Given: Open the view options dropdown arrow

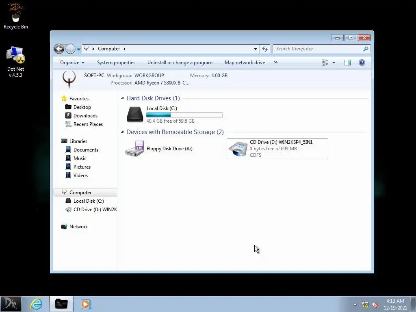Looking at the screenshot, I should click(334, 63).
